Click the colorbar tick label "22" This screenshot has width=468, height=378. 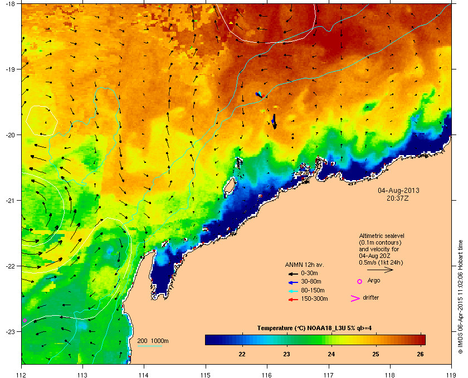pyautogui.click(x=242, y=354)
